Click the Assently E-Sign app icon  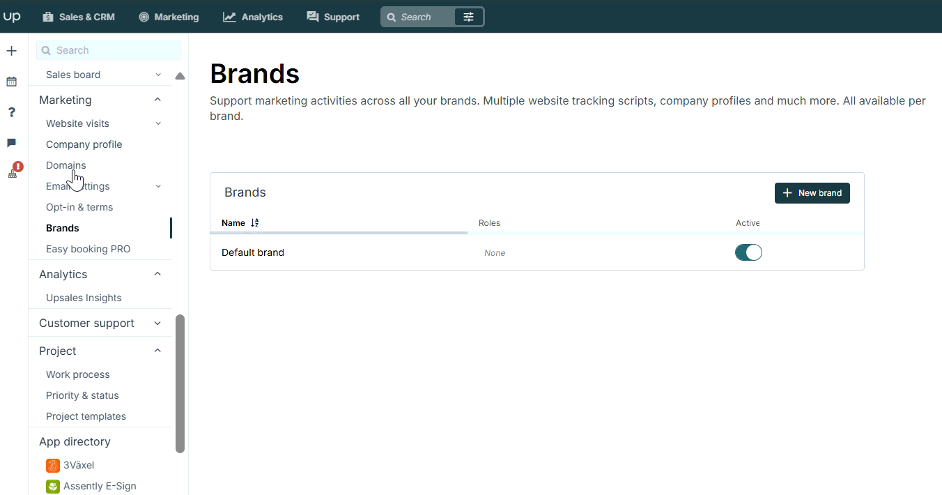(x=53, y=486)
